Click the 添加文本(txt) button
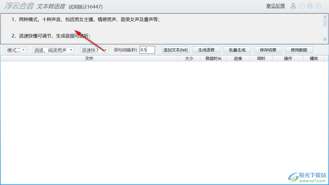This screenshot has width=329, height=185. point(176,50)
